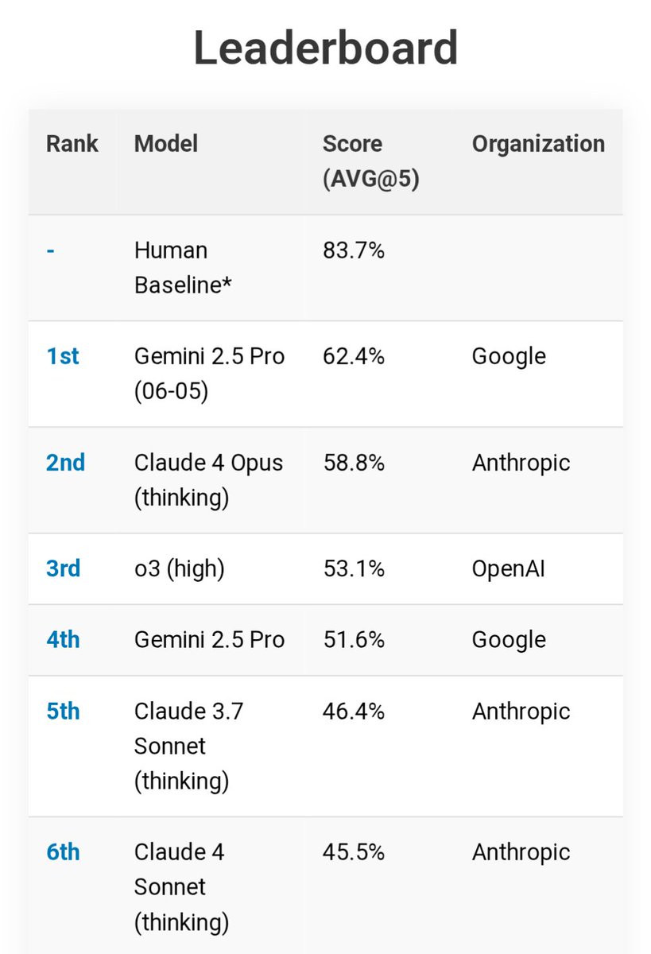Click the 1st rank link

coord(63,356)
